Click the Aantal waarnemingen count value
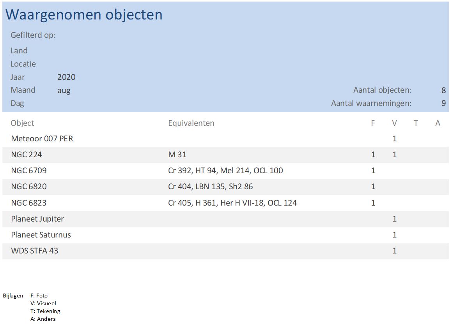 click(443, 104)
